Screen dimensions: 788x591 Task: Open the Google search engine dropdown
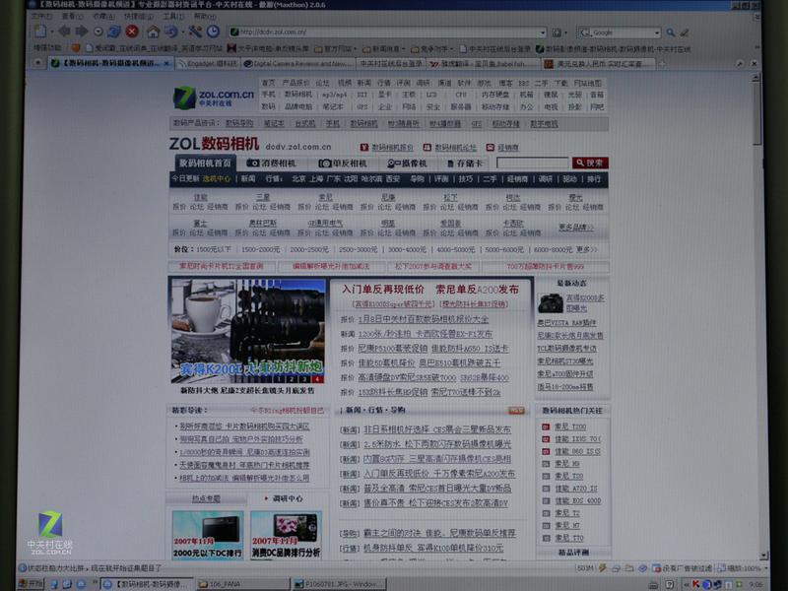tap(657, 33)
